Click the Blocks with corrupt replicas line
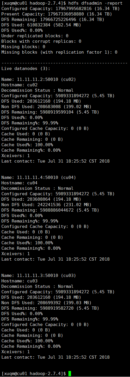The image size is (130, 377). tap(41, 41)
